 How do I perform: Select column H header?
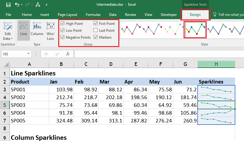[x=216, y=64]
